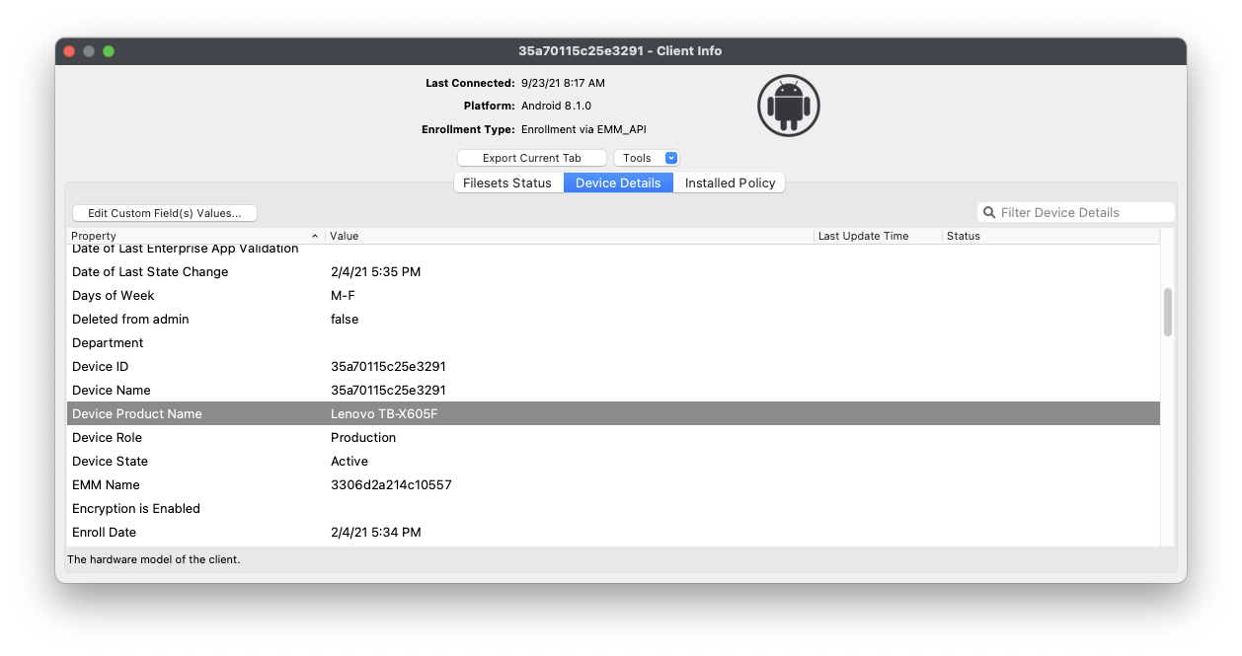
Task: Select the Device Role row
Action: click(x=613, y=438)
